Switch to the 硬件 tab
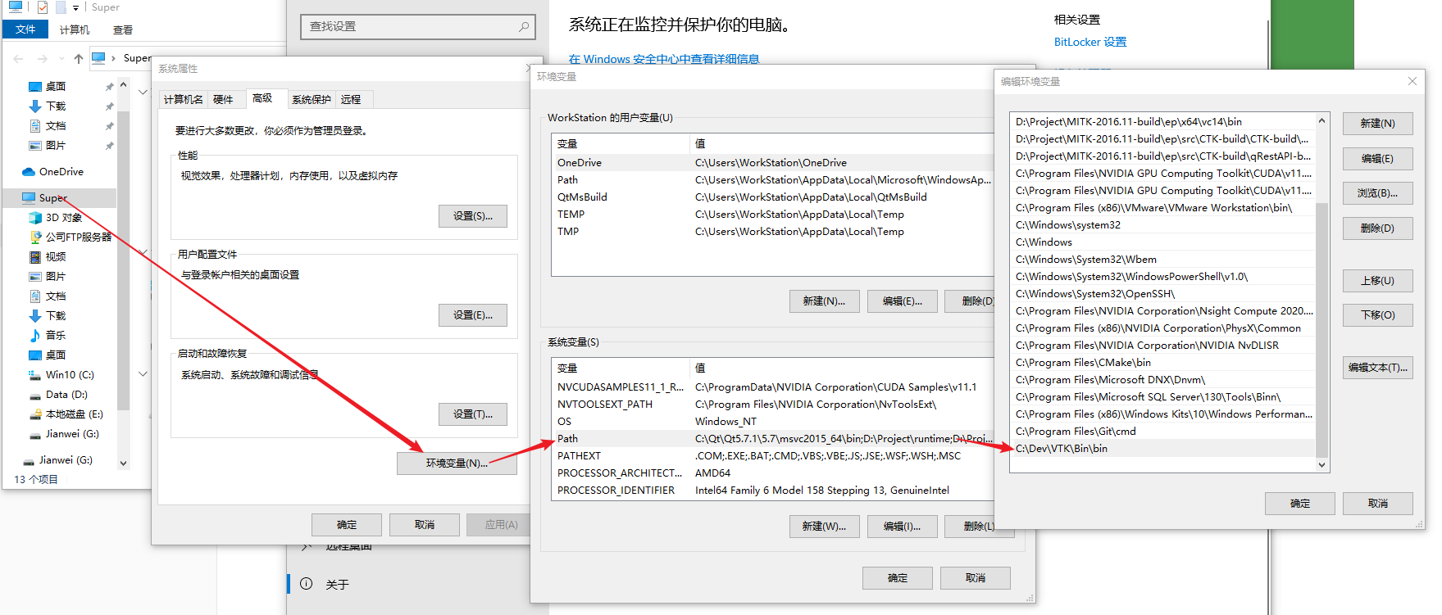 [223, 100]
